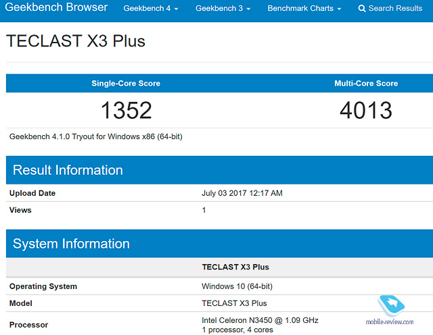Viewport: 433px width, 335px height.
Task: Click the Processor label
Action: coord(28,325)
